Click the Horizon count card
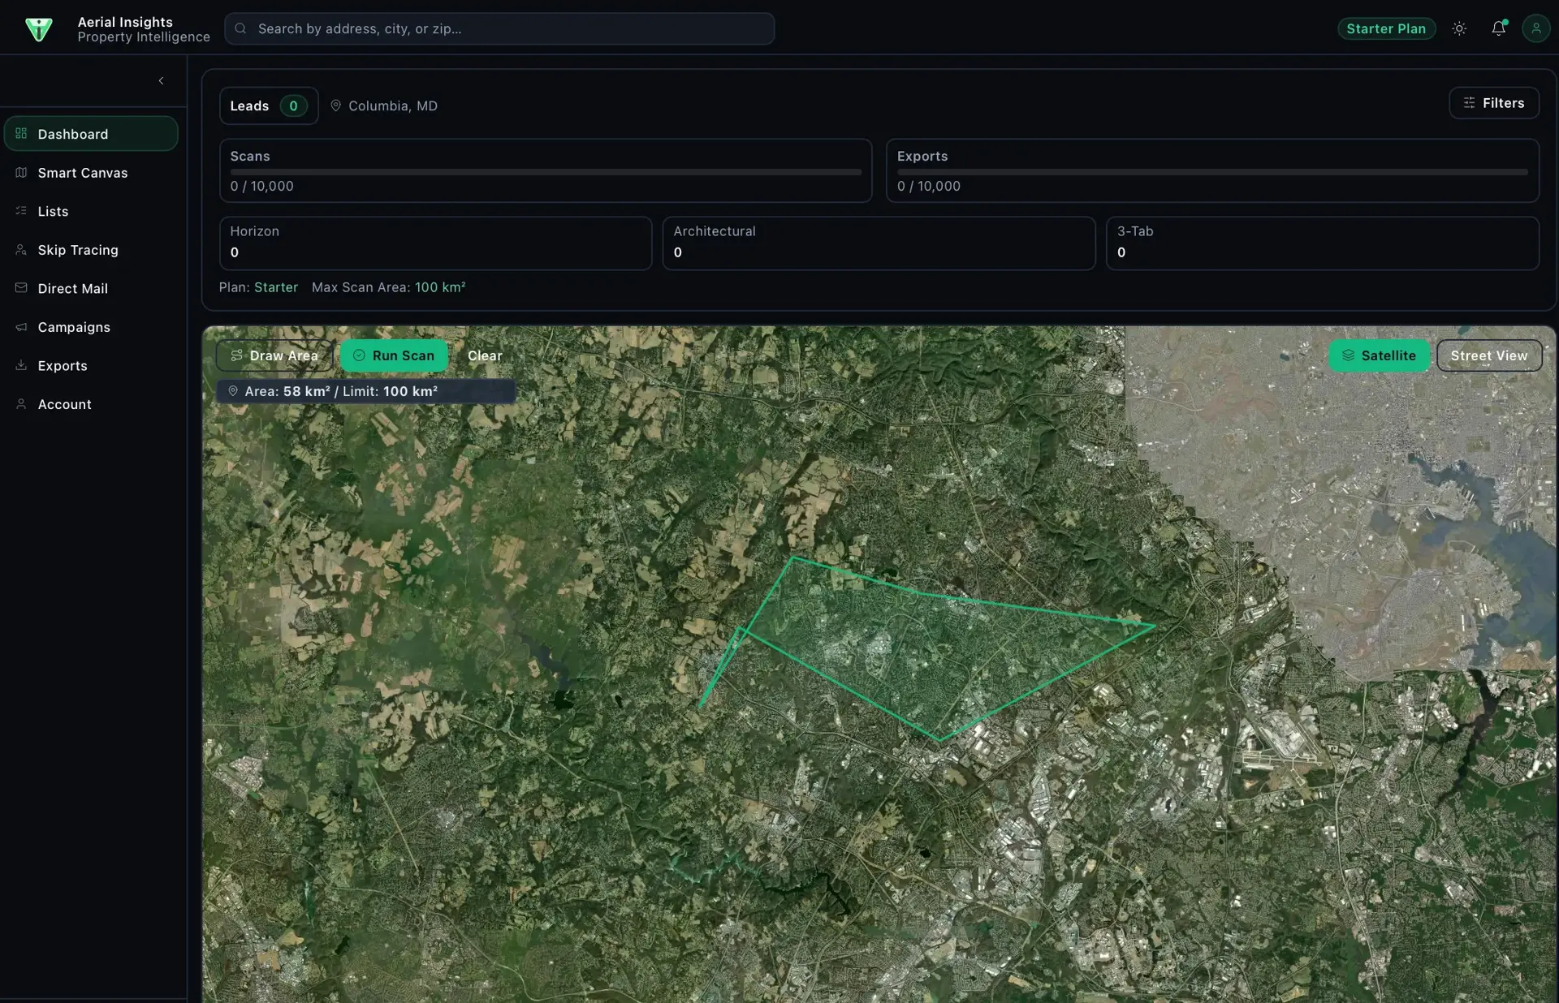1559x1003 pixels. click(x=435, y=243)
